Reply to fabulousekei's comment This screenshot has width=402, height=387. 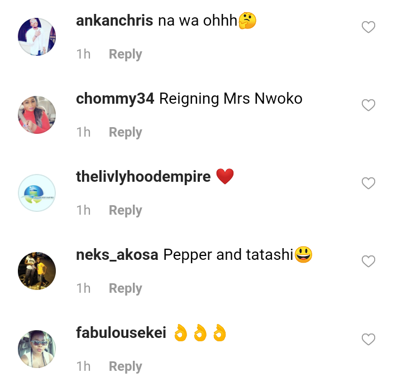coord(125,367)
